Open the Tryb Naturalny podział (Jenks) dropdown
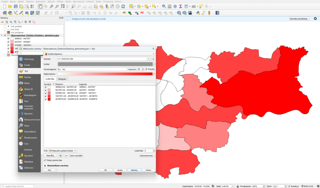 click(63, 151)
